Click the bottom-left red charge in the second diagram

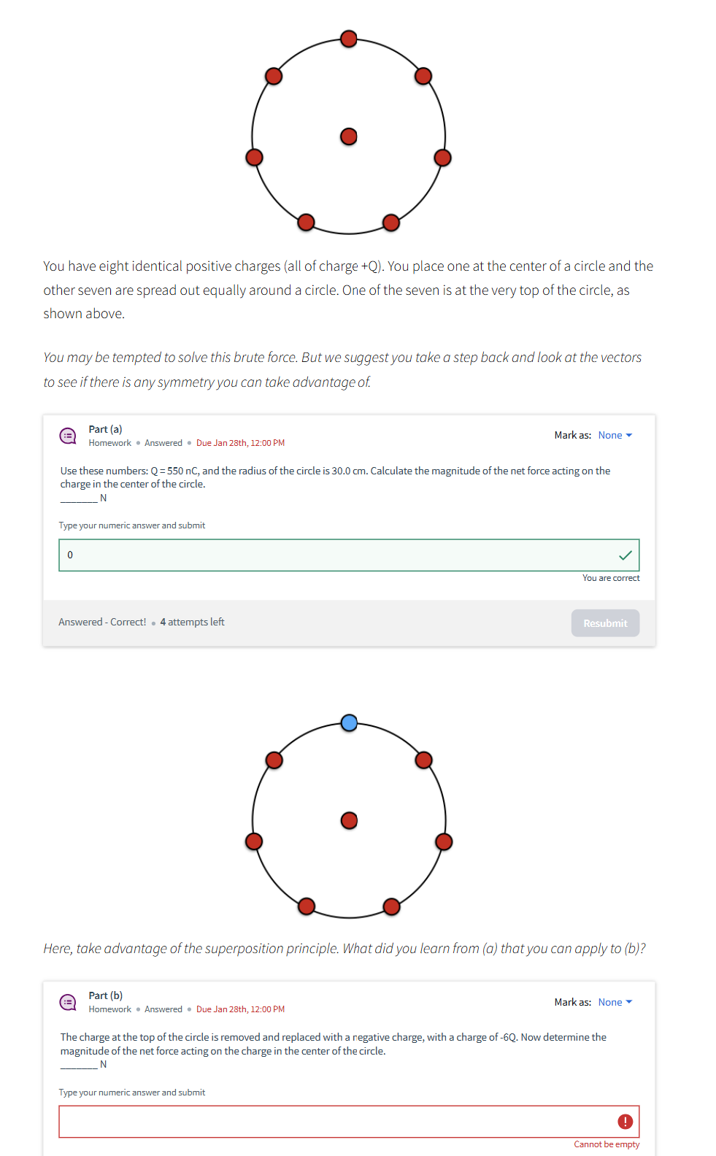[x=306, y=907]
